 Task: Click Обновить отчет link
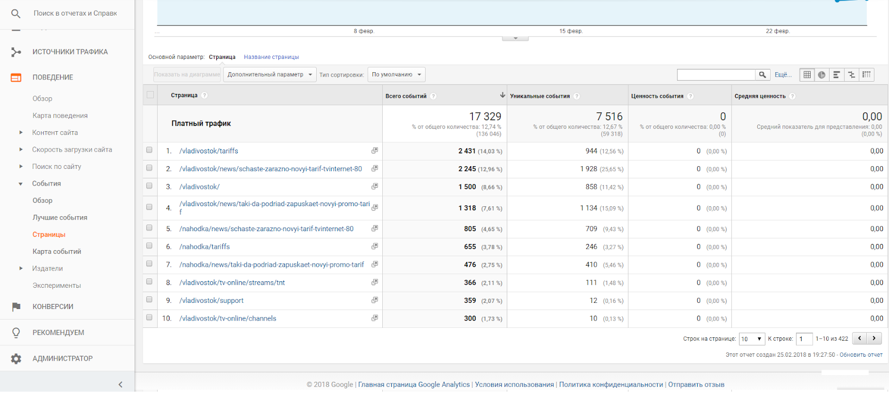[861, 355]
